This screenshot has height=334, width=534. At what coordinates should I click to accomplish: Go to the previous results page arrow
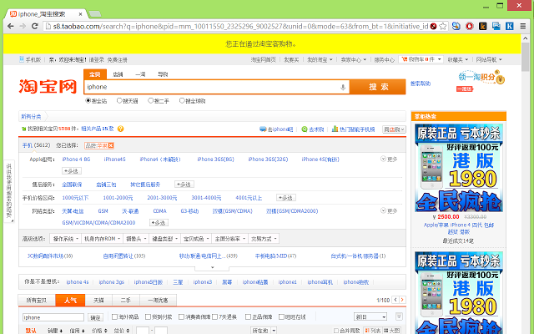(395, 300)
